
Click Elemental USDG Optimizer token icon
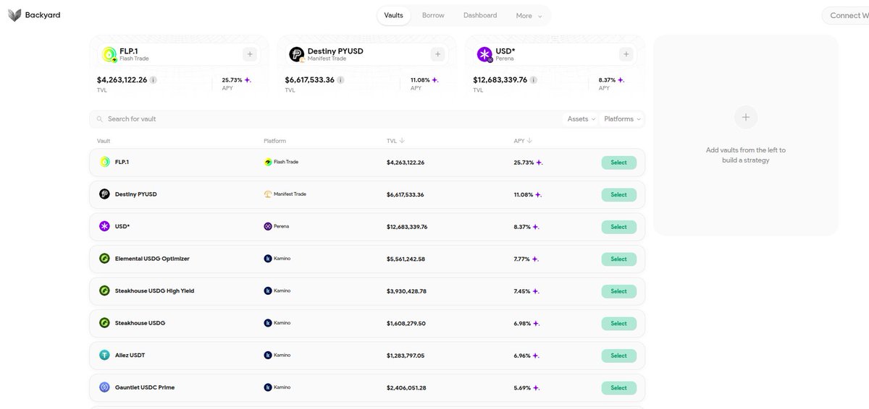(104, 259)
